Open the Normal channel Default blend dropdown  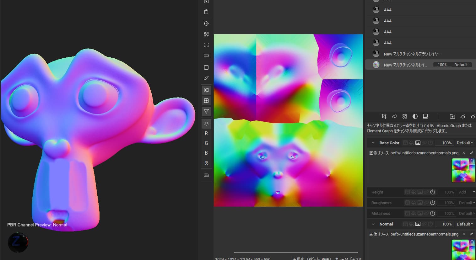tap(465, 224)
